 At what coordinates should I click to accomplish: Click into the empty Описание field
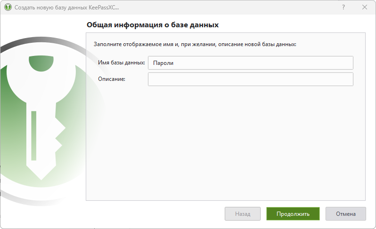pyautogui.click(x=250, y=79)
